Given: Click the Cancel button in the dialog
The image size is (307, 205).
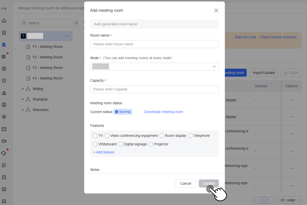Looking at the screenshot, I should [186, 183].
